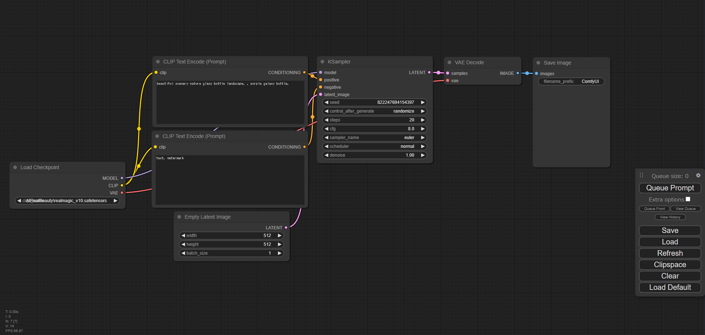Screen dimensions: 705x335
Task: Click the CLIP output port on Load Checkpoint
Action: (x=122, y=185)
